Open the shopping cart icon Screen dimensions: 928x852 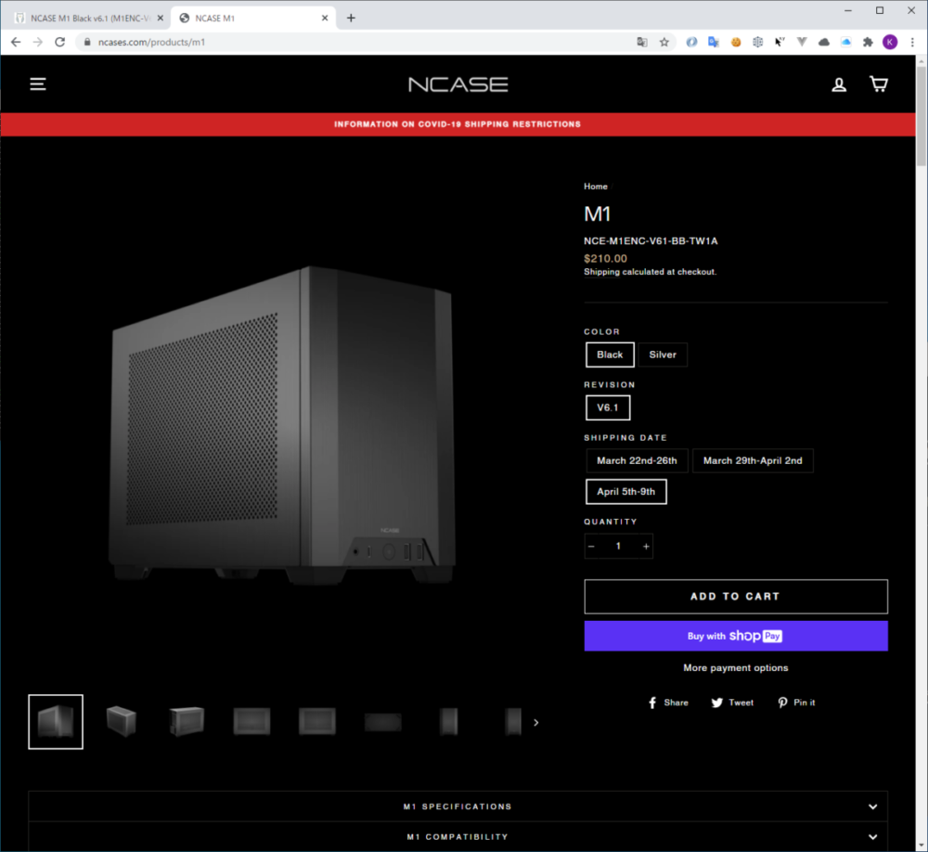[878, 84]
